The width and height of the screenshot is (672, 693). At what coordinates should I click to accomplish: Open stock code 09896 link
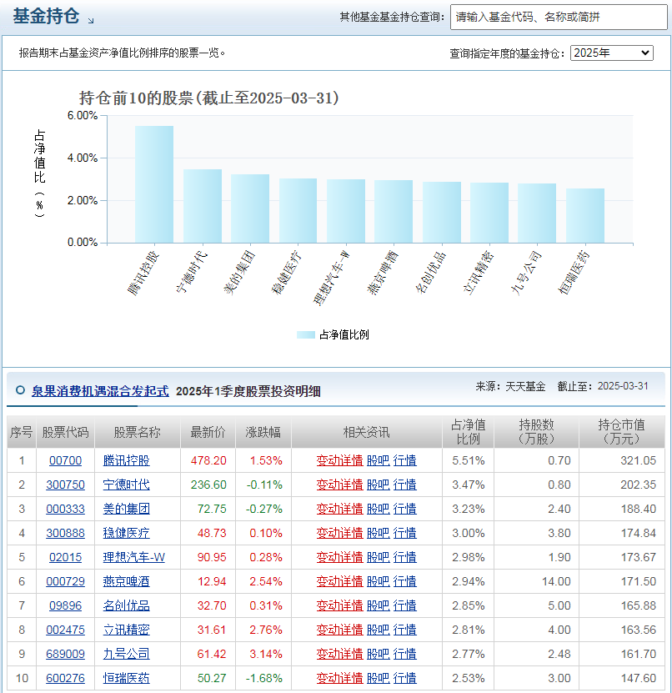[65, 605]
